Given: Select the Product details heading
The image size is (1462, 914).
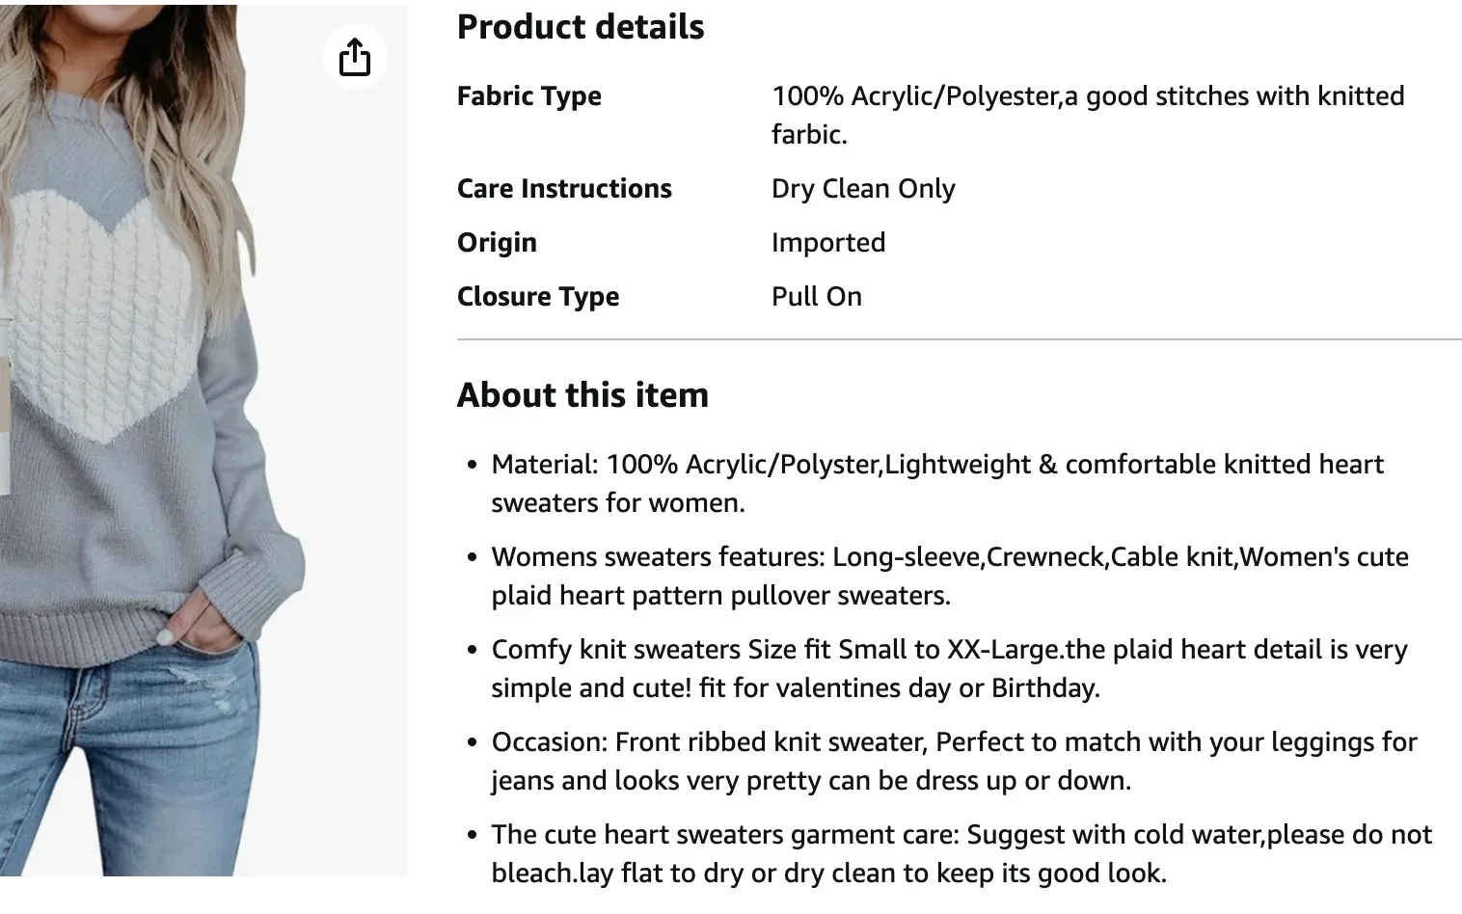Looking at the screenshot, I should tap(580, 26).
